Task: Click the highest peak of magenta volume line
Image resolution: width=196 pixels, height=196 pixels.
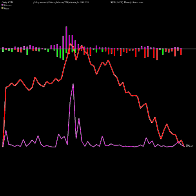Action: tap(73, 84)
